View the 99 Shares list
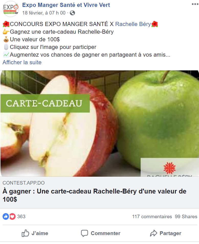The width and height of the screenshot is (199, 244). tap(186, 217)
